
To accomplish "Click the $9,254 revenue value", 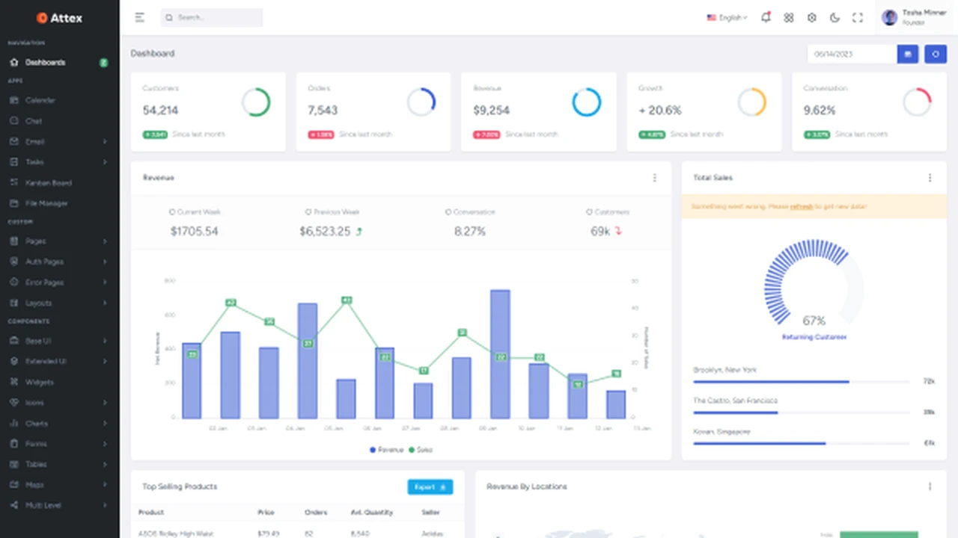I will pos(491,110).
